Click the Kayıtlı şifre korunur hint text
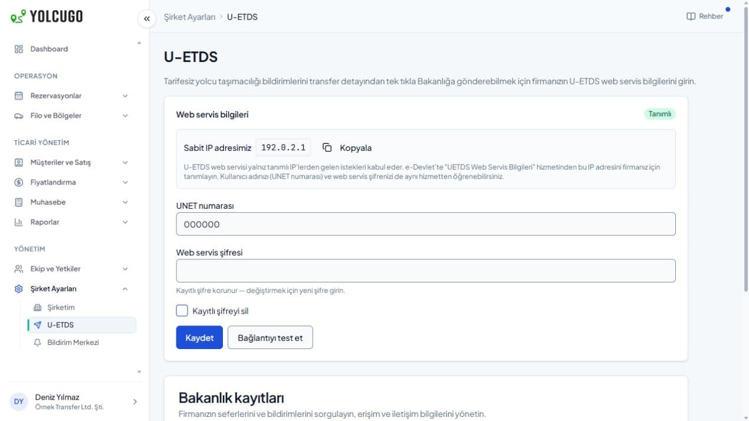This screenshot has height=421, width=749. 261,291
